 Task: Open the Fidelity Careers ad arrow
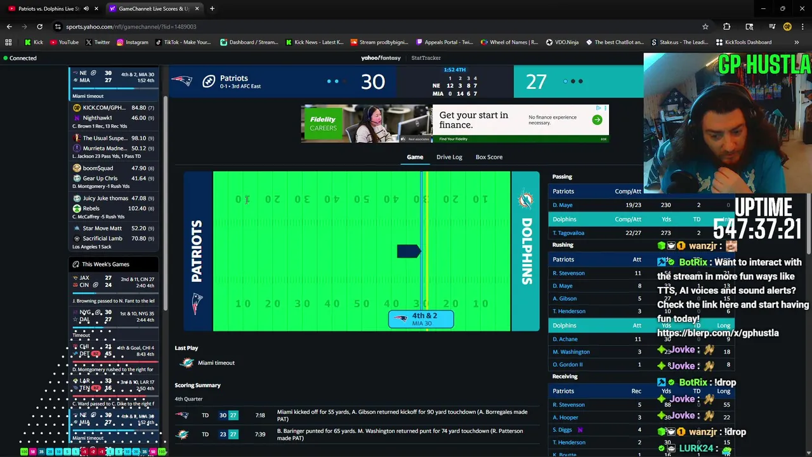point(597,120)
